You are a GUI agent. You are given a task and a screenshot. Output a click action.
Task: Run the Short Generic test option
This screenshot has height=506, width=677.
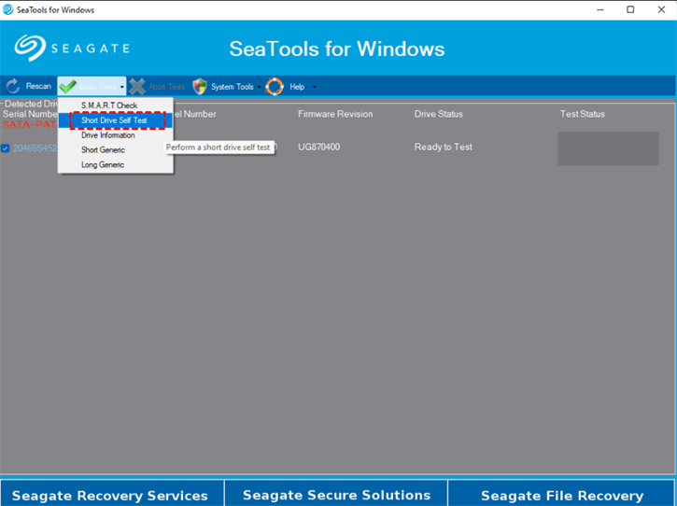(103, 150)
